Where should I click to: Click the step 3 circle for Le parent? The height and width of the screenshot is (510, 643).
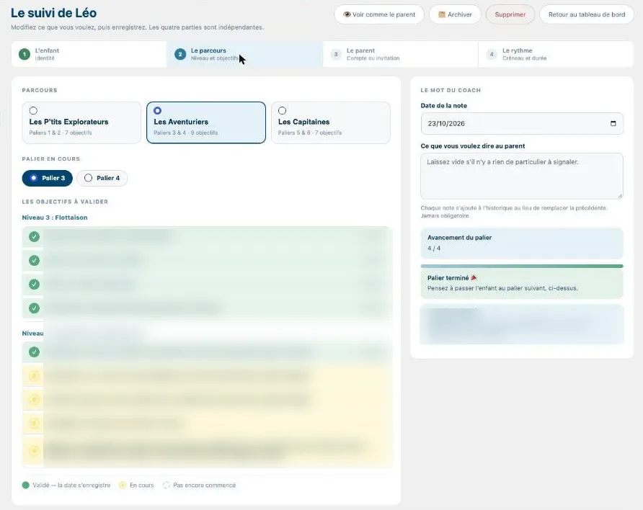(336, 54)
